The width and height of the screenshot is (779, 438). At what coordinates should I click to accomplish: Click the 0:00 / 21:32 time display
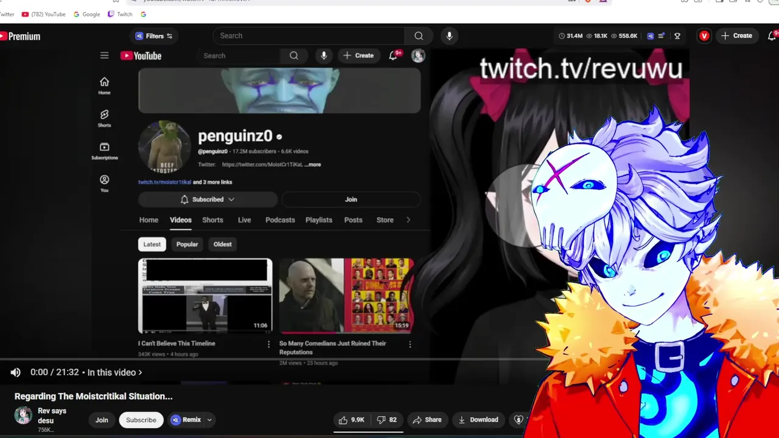pyautogui.click(x=55, y=372)
